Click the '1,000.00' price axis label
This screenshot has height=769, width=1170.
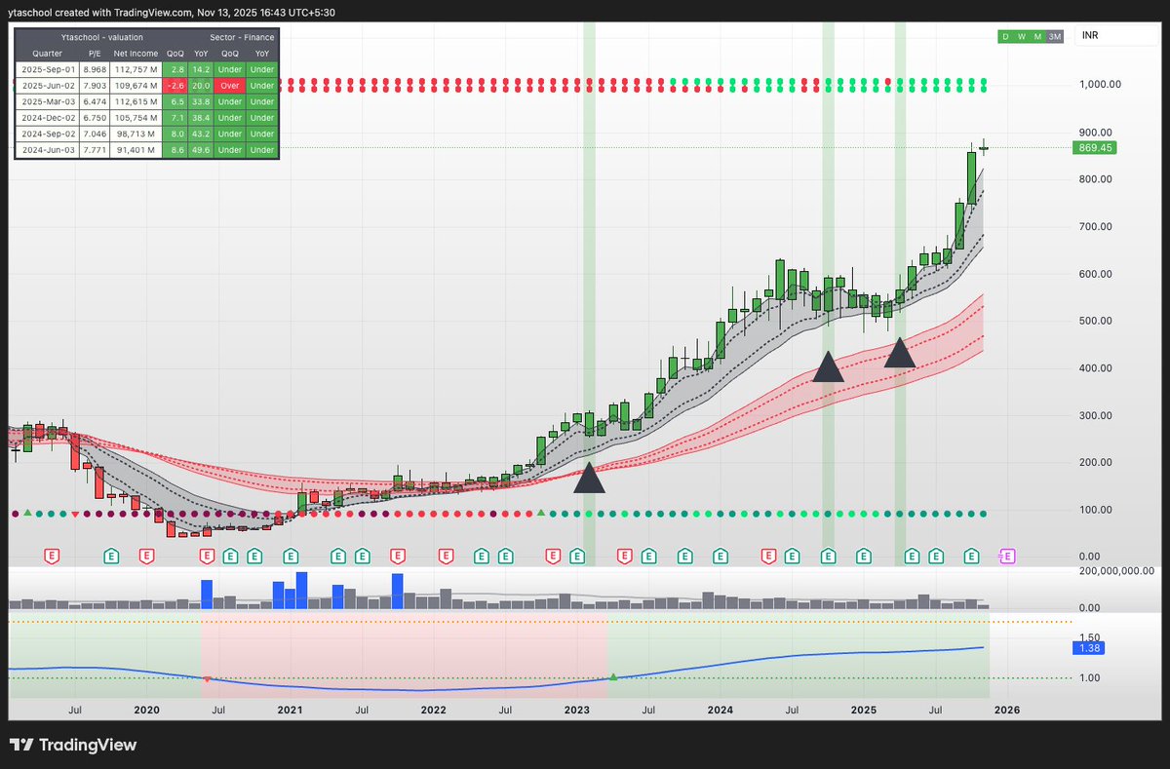click(1100, 85)
